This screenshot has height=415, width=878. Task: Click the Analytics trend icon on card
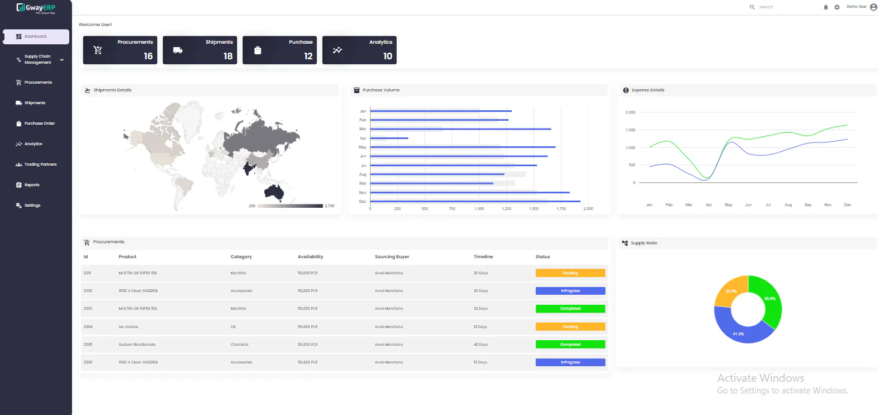click(337, 50)
